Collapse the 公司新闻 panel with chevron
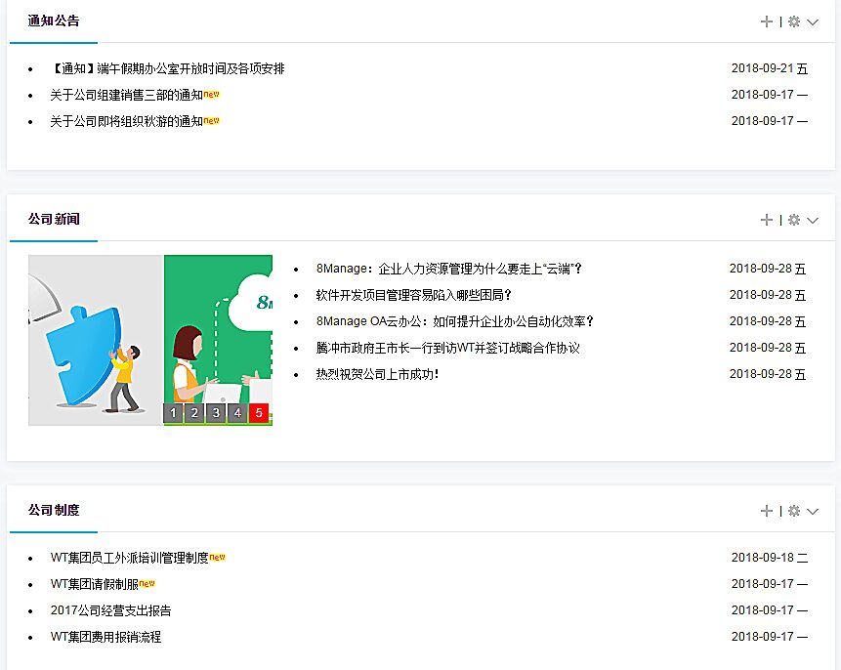This screenshot has height=670, width=841. 813,220
